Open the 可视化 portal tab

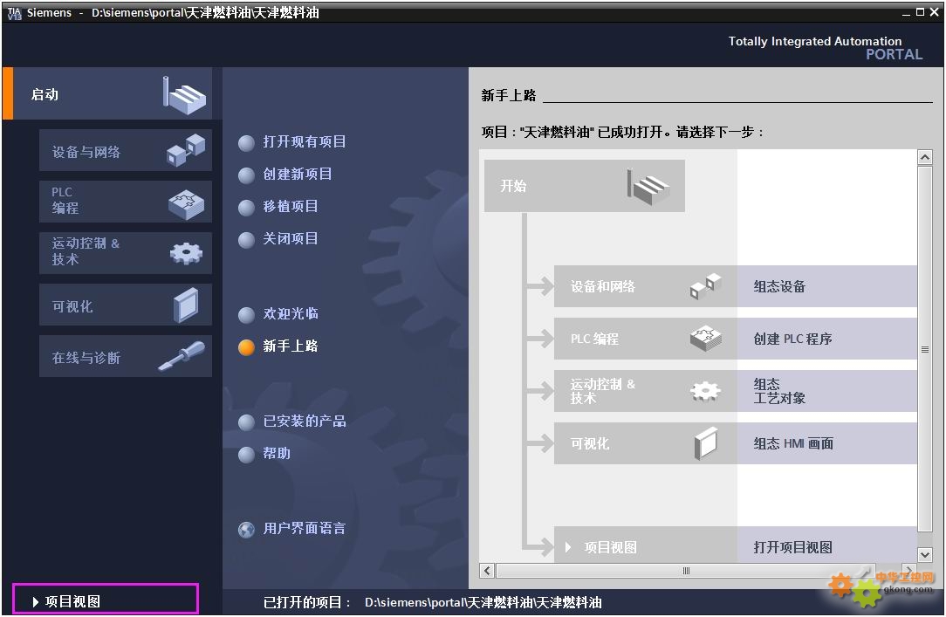126,305
